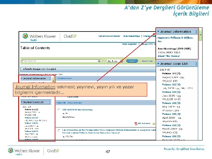Click Select All above the article list
The image size is (212, 159).
point(61,103)
